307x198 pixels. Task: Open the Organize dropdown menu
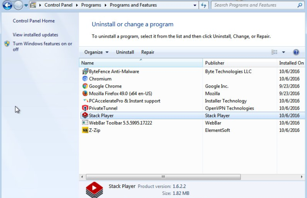point(96,52)
